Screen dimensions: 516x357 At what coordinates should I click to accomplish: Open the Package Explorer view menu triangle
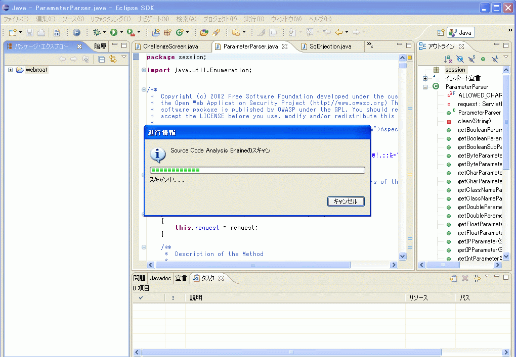click(x=124, y=57)
